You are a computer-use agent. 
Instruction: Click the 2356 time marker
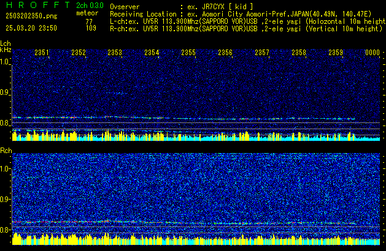(225, 52)
